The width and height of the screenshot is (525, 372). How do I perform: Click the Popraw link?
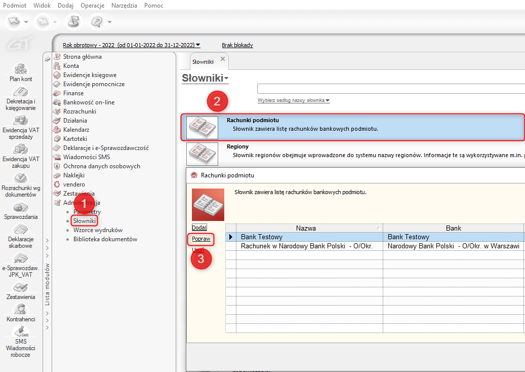tap(201, 239)
